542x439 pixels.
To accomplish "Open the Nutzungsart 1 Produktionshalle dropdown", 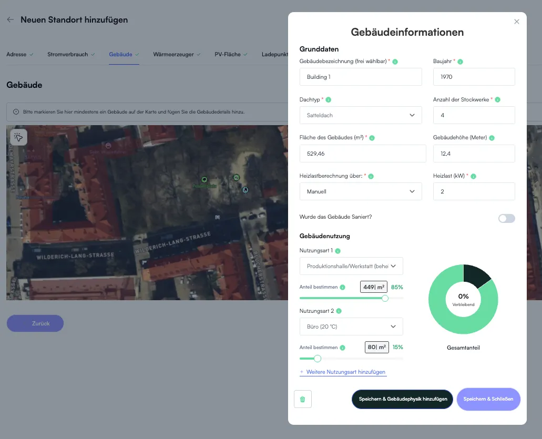I will (x=351, y=266).
